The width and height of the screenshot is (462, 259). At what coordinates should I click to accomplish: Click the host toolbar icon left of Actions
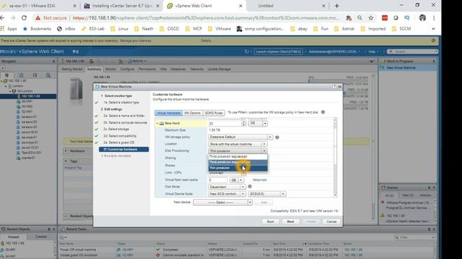[x=121, y=61]
